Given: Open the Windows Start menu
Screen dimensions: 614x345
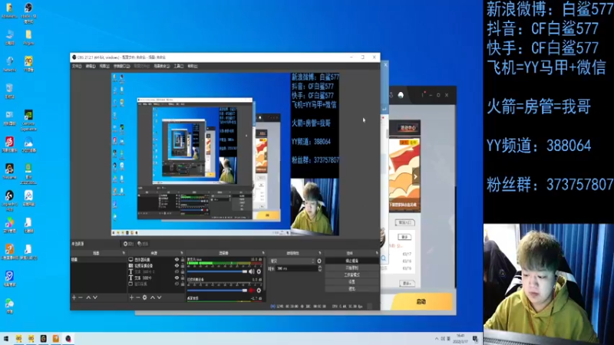Looking at the screenshot, I should (6, 339).
